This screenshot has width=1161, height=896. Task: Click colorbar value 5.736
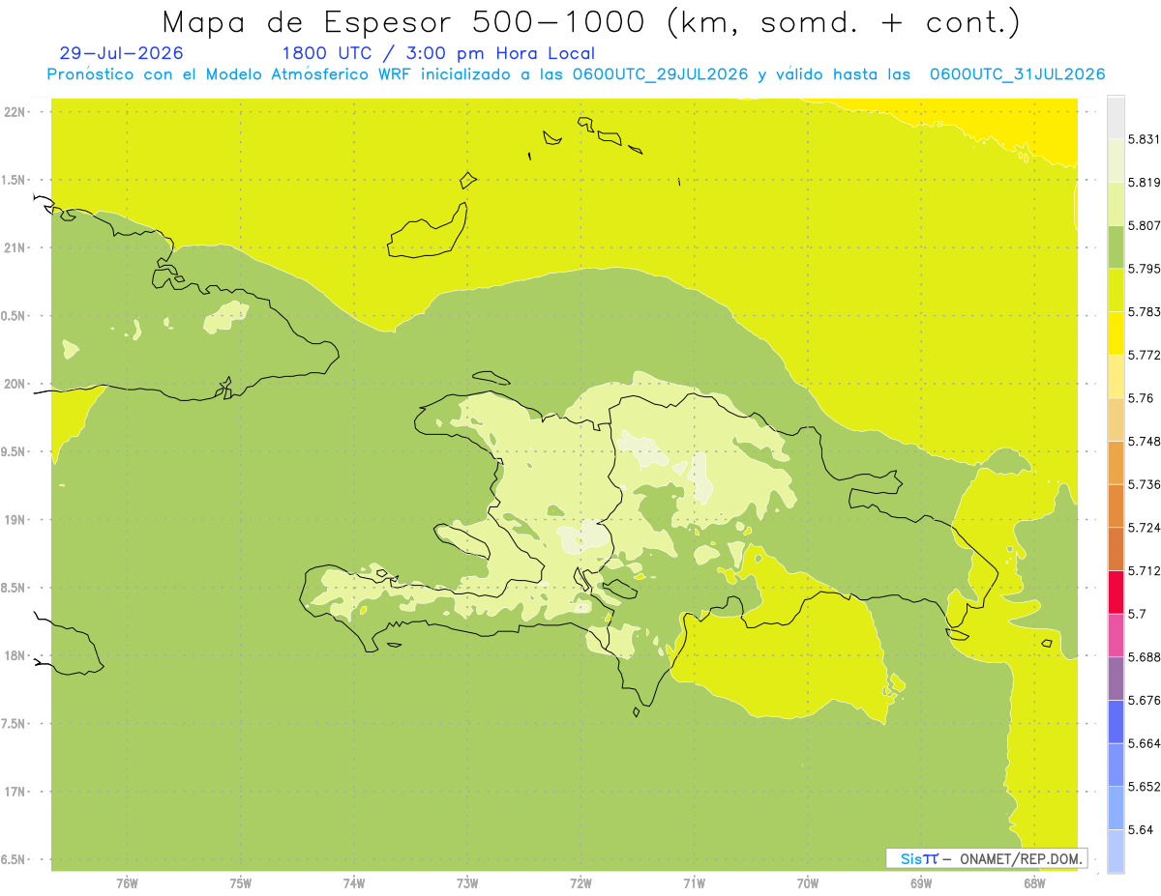1144,484
